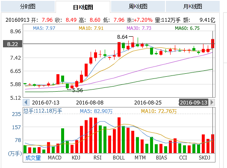Switch indicator to CCI
Image resolution: width=227 pixels, height=168 pixels.
tap(183, 158)
